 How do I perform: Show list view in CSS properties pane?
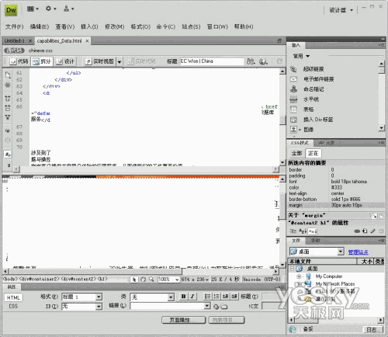(303, 231)
